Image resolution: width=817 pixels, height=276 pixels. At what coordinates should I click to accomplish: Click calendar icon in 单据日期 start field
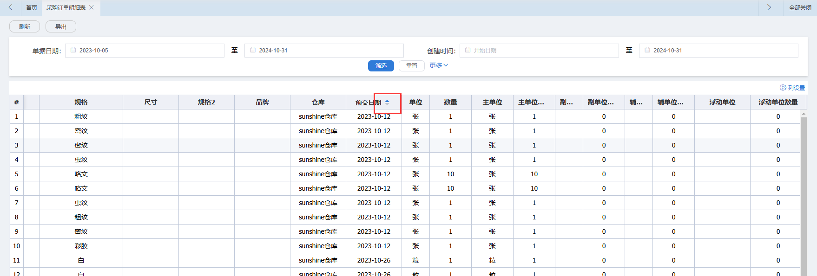(73, 50)
